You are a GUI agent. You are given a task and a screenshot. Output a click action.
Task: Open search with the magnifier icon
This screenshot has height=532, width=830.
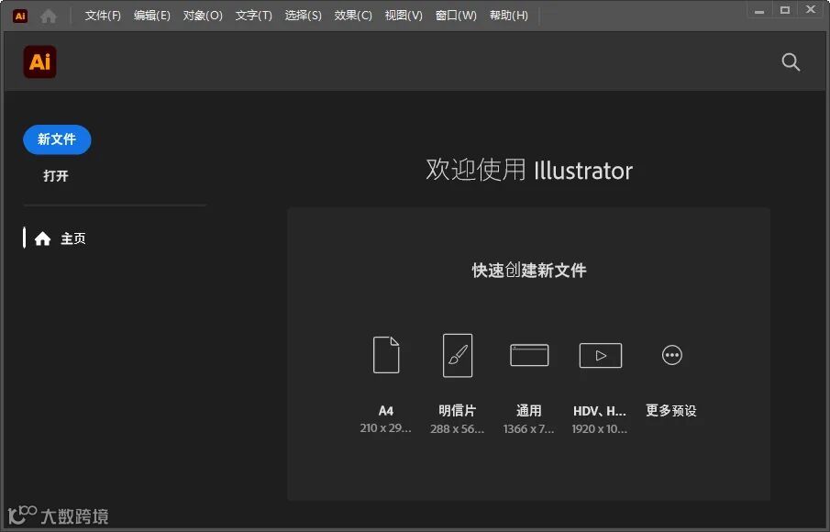pos(791,62)
